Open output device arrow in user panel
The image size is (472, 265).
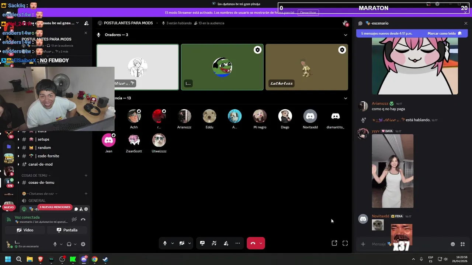(x=75, y=244)
